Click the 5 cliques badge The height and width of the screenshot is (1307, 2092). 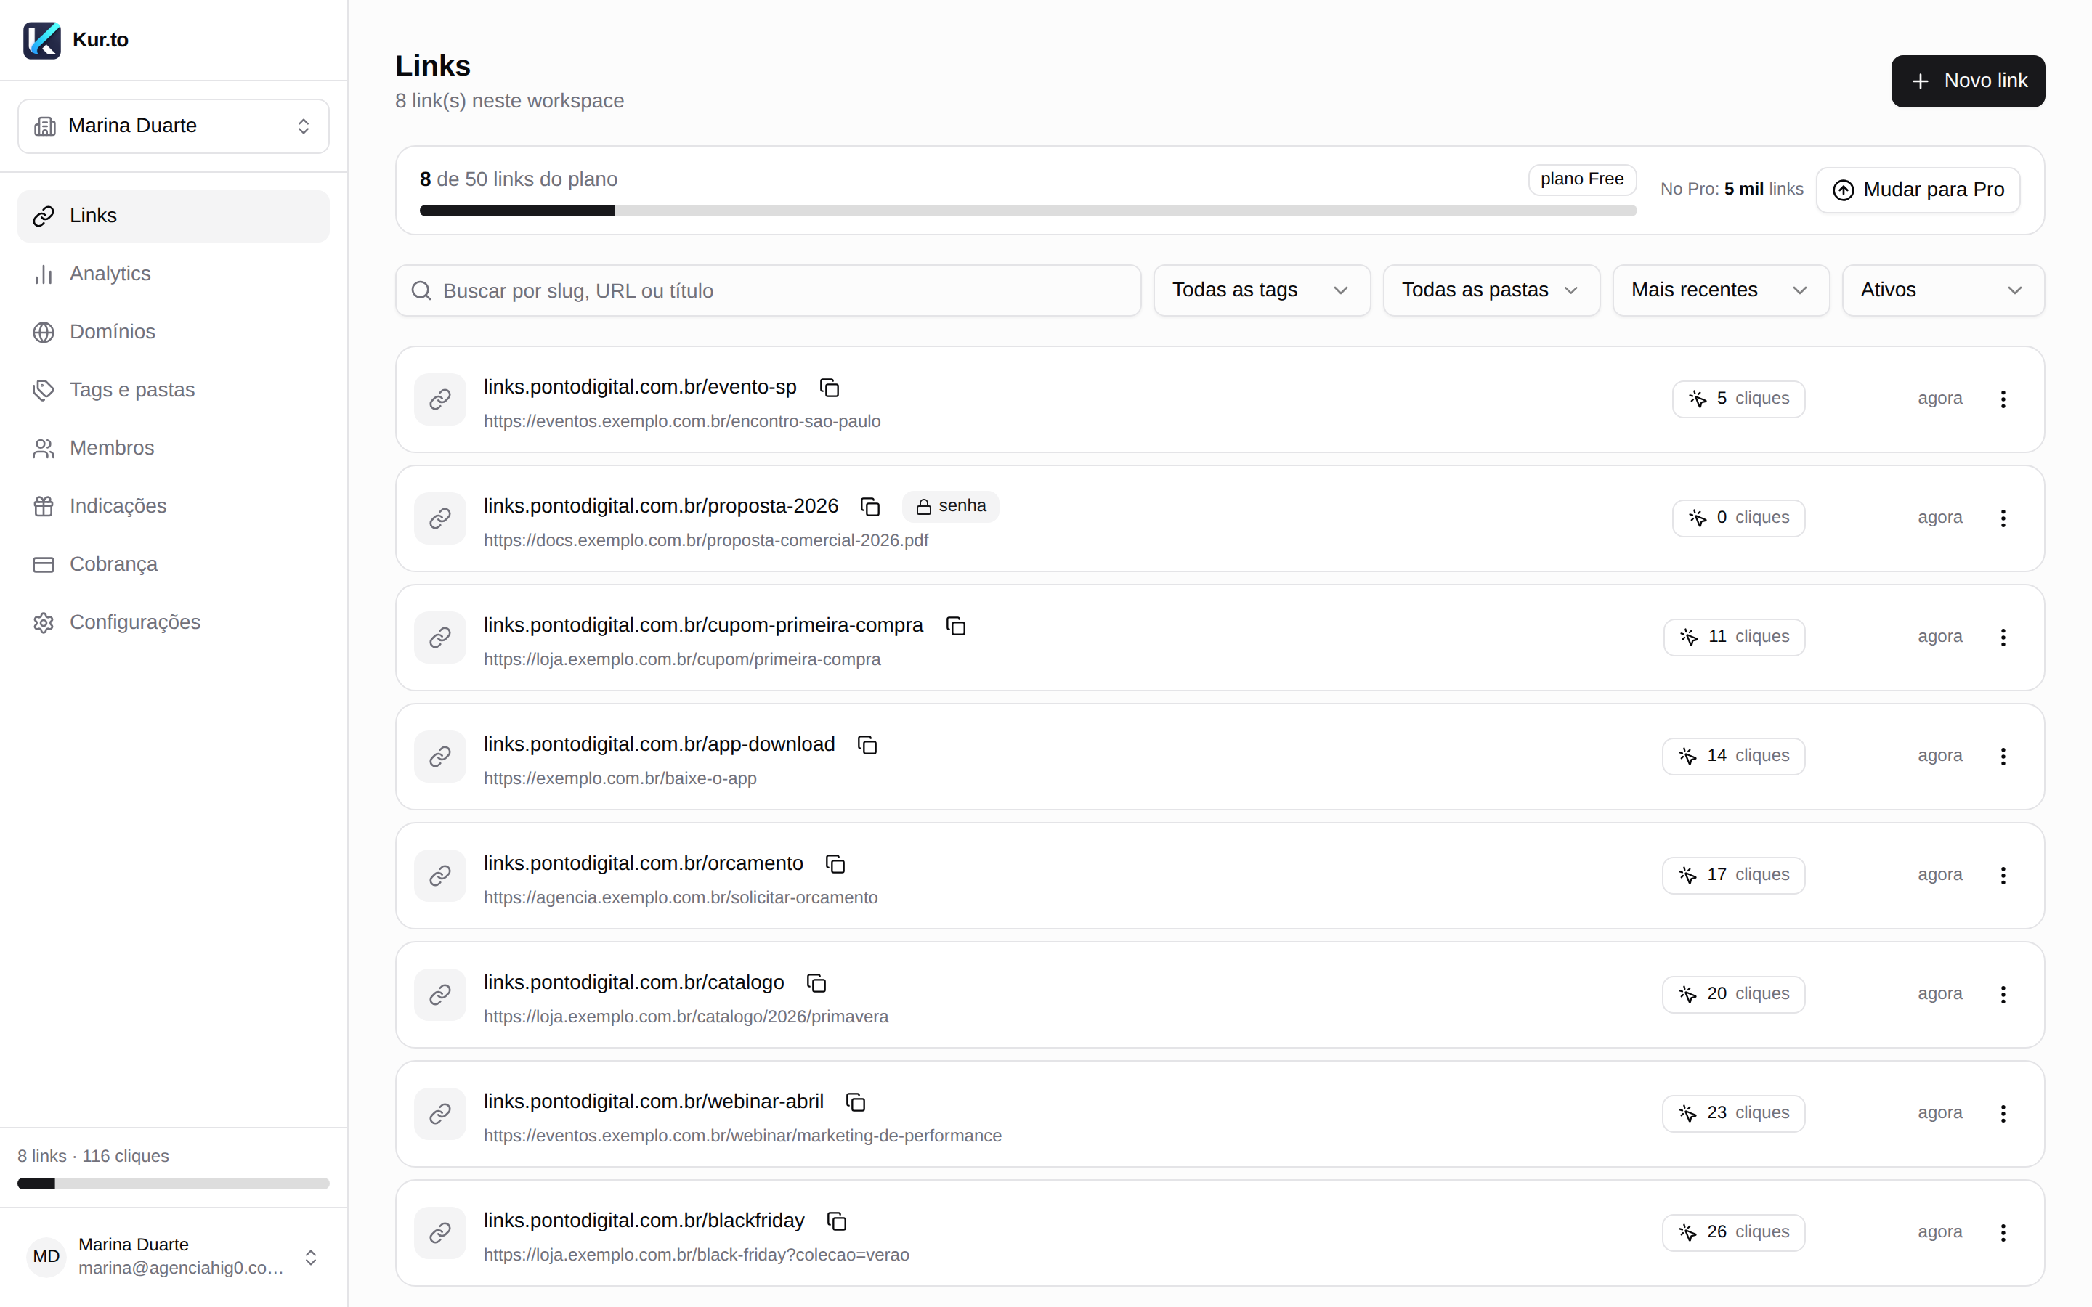(x=1738, y=399)
